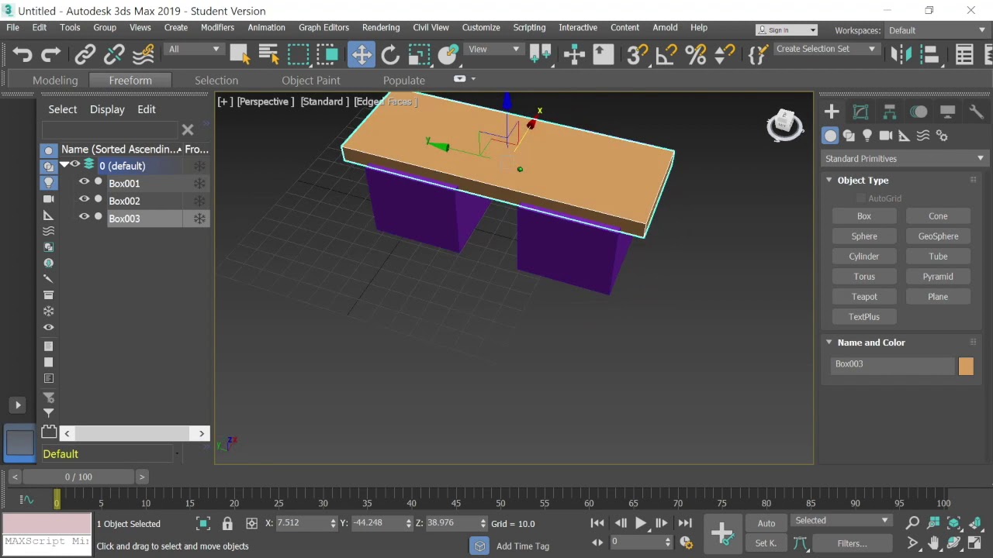Toggle the Selection Lock padlock icon

pos(227,523)
